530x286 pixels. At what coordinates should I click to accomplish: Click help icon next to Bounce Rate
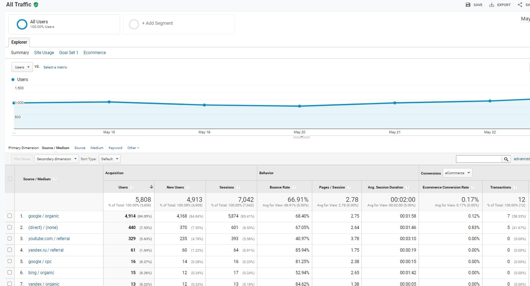click(294, 187)
